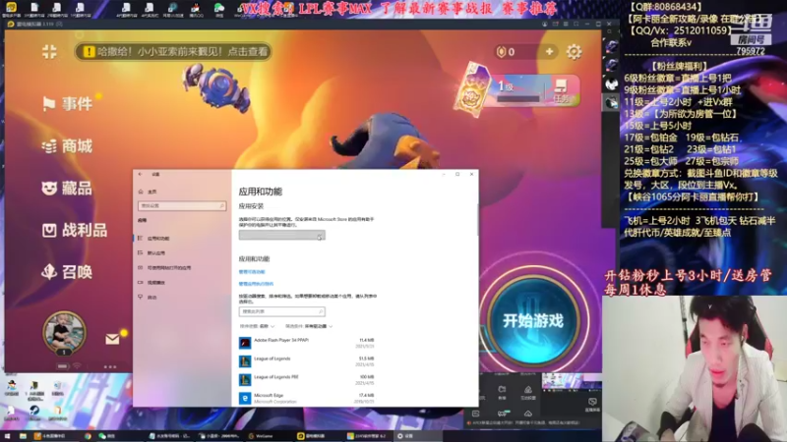Viewport: 787px width, 442px height.
Task: Click the collapse screen icon at top-left of game
Action: tap(49, 51)
